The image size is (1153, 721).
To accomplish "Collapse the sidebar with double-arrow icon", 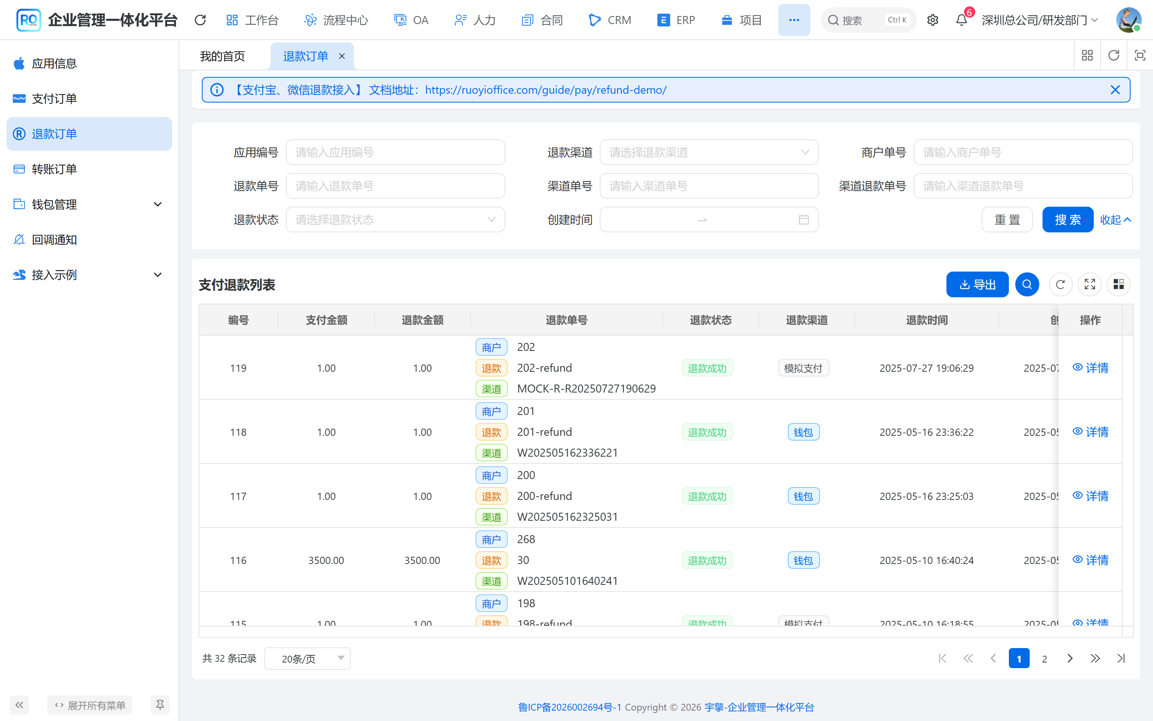I will [19, 705].
